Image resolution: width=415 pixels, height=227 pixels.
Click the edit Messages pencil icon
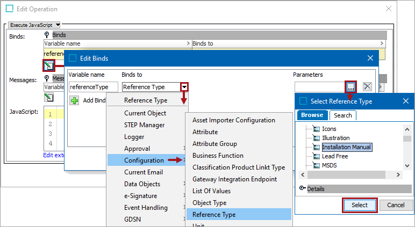click(x=49, y=97)
